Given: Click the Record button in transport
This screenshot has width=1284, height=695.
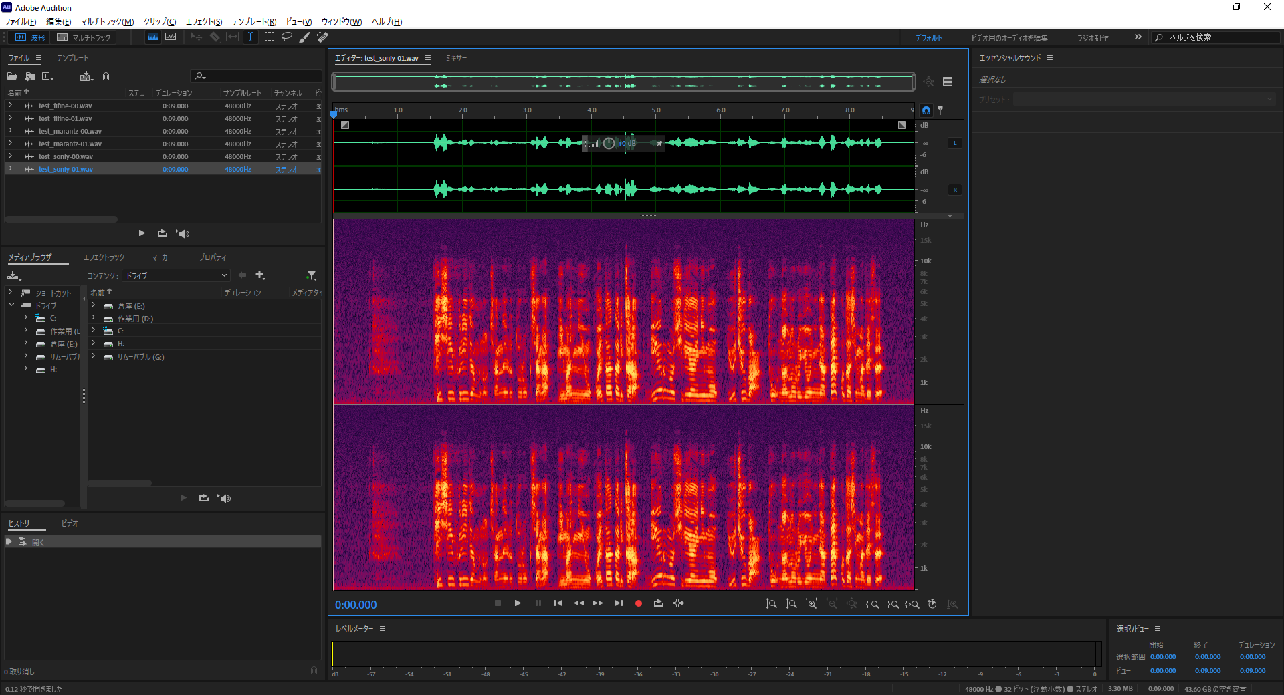Looking at the screenshot, I should click(639, 603).
